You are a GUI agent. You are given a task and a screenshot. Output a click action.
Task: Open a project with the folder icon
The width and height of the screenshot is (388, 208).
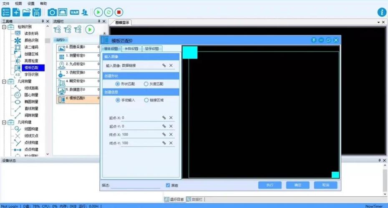pyautogui.click(x=26, y=12)
